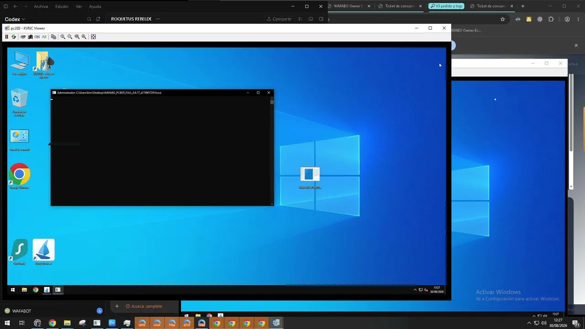Open the Chrome extensions puzzle icon
This screenshot has height=329, width=585.
click(x=551, y=19)
